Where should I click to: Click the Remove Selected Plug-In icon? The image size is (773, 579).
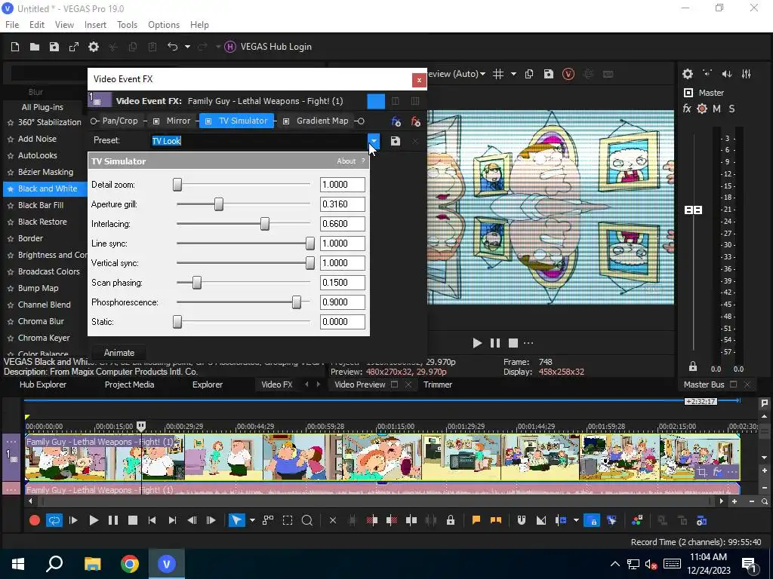(x=416, y=121)
